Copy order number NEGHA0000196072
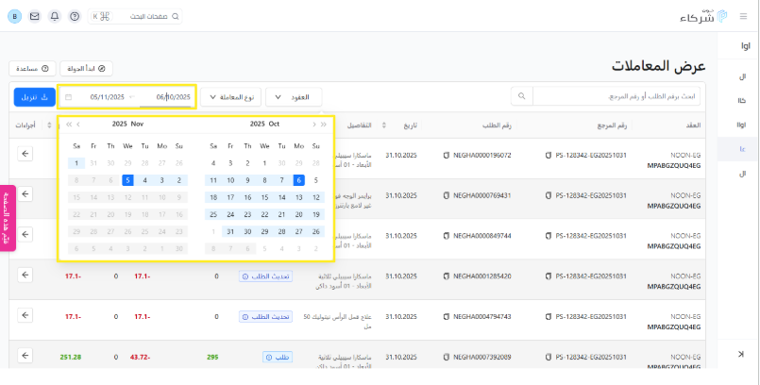This screenshot has height=385, width=760. pos(446,155)
